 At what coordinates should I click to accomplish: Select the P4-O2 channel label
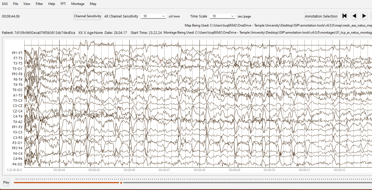(x=17, y=164)
